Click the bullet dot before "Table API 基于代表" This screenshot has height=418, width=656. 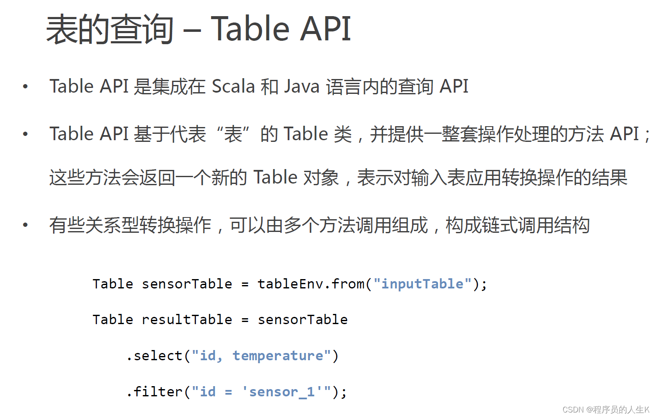pyautogui.click(x=25, y=134)
